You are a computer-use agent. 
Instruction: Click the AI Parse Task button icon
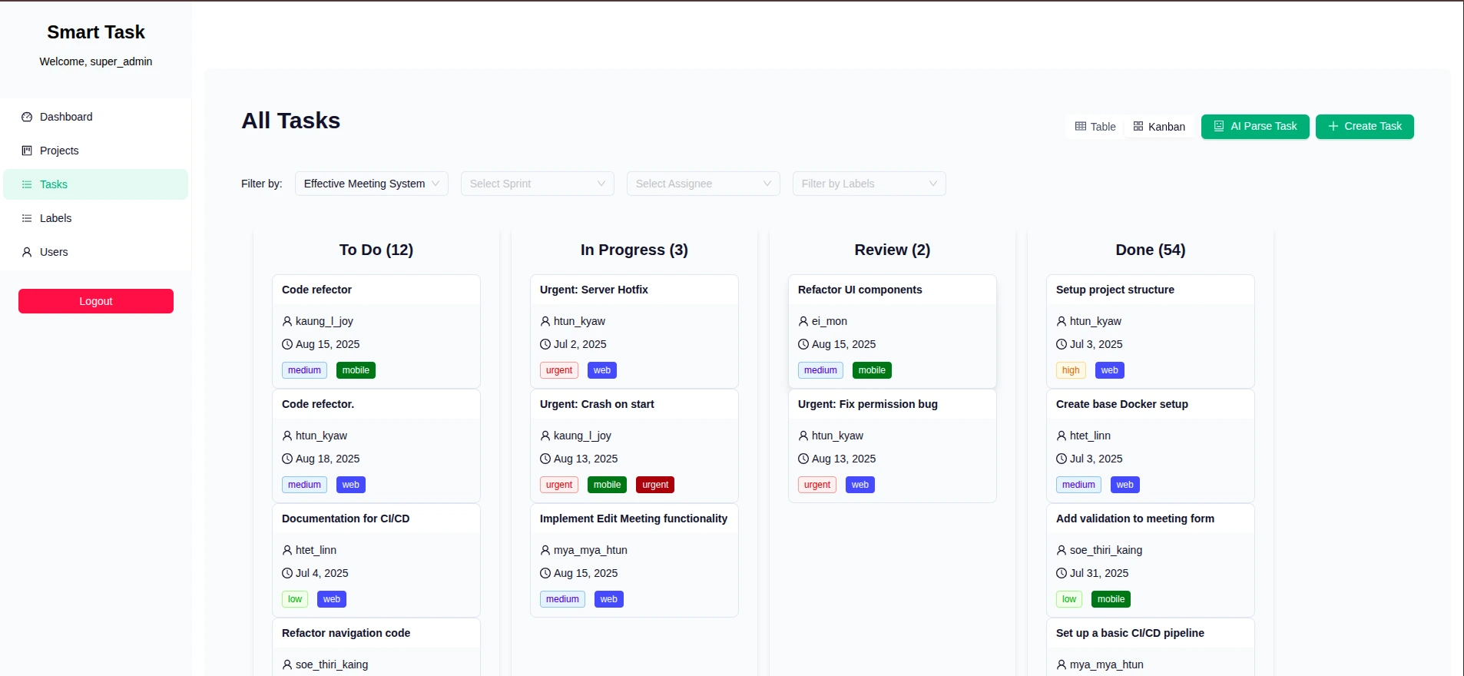click(1219, 126)
